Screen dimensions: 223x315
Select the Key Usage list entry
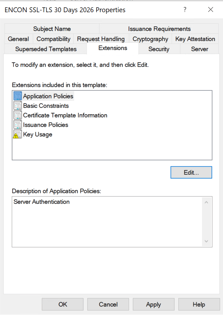(x=38, y=134)
